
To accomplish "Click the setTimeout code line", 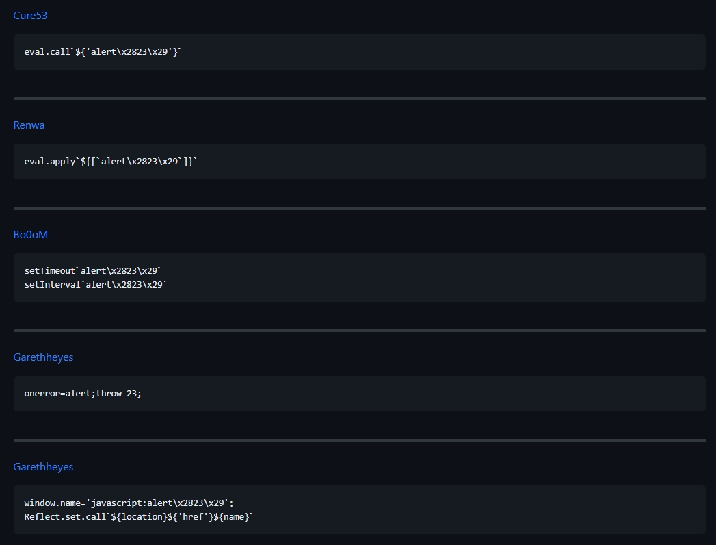I will click(93, 271).
